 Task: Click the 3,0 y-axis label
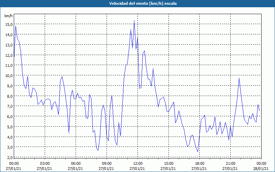click(x=10, y=147)
